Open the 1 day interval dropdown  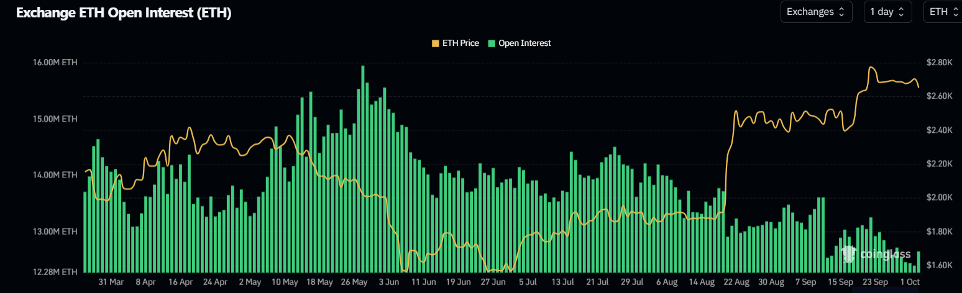[887, 12]
